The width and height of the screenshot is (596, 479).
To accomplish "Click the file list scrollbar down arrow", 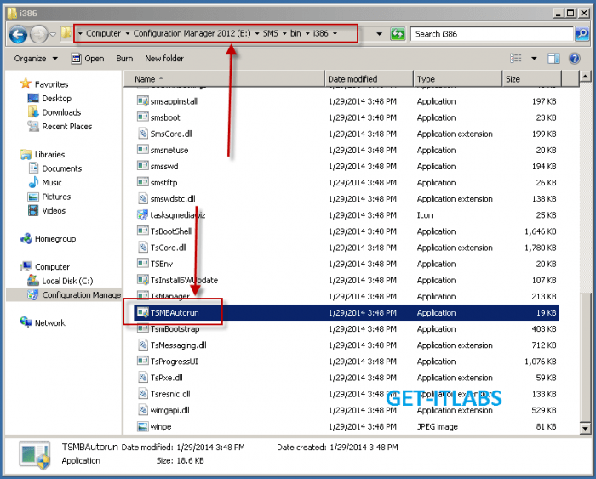I will coord(585,429).
